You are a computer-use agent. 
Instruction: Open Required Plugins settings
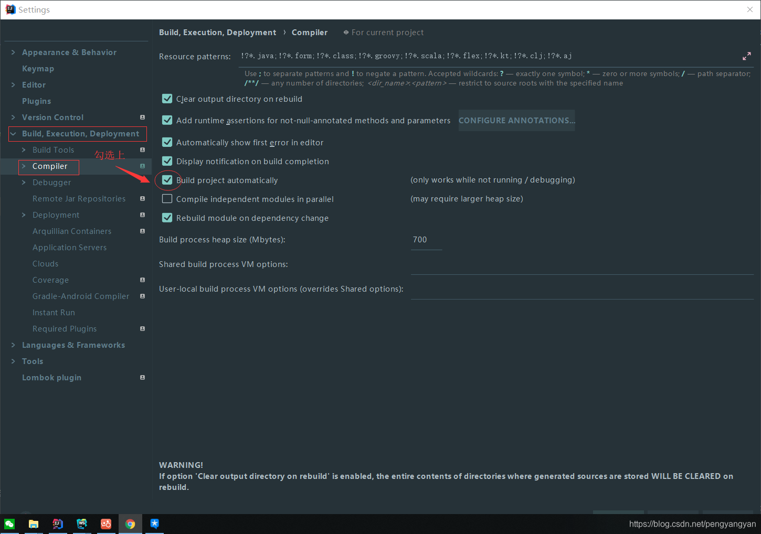click(x=65, y=329)
